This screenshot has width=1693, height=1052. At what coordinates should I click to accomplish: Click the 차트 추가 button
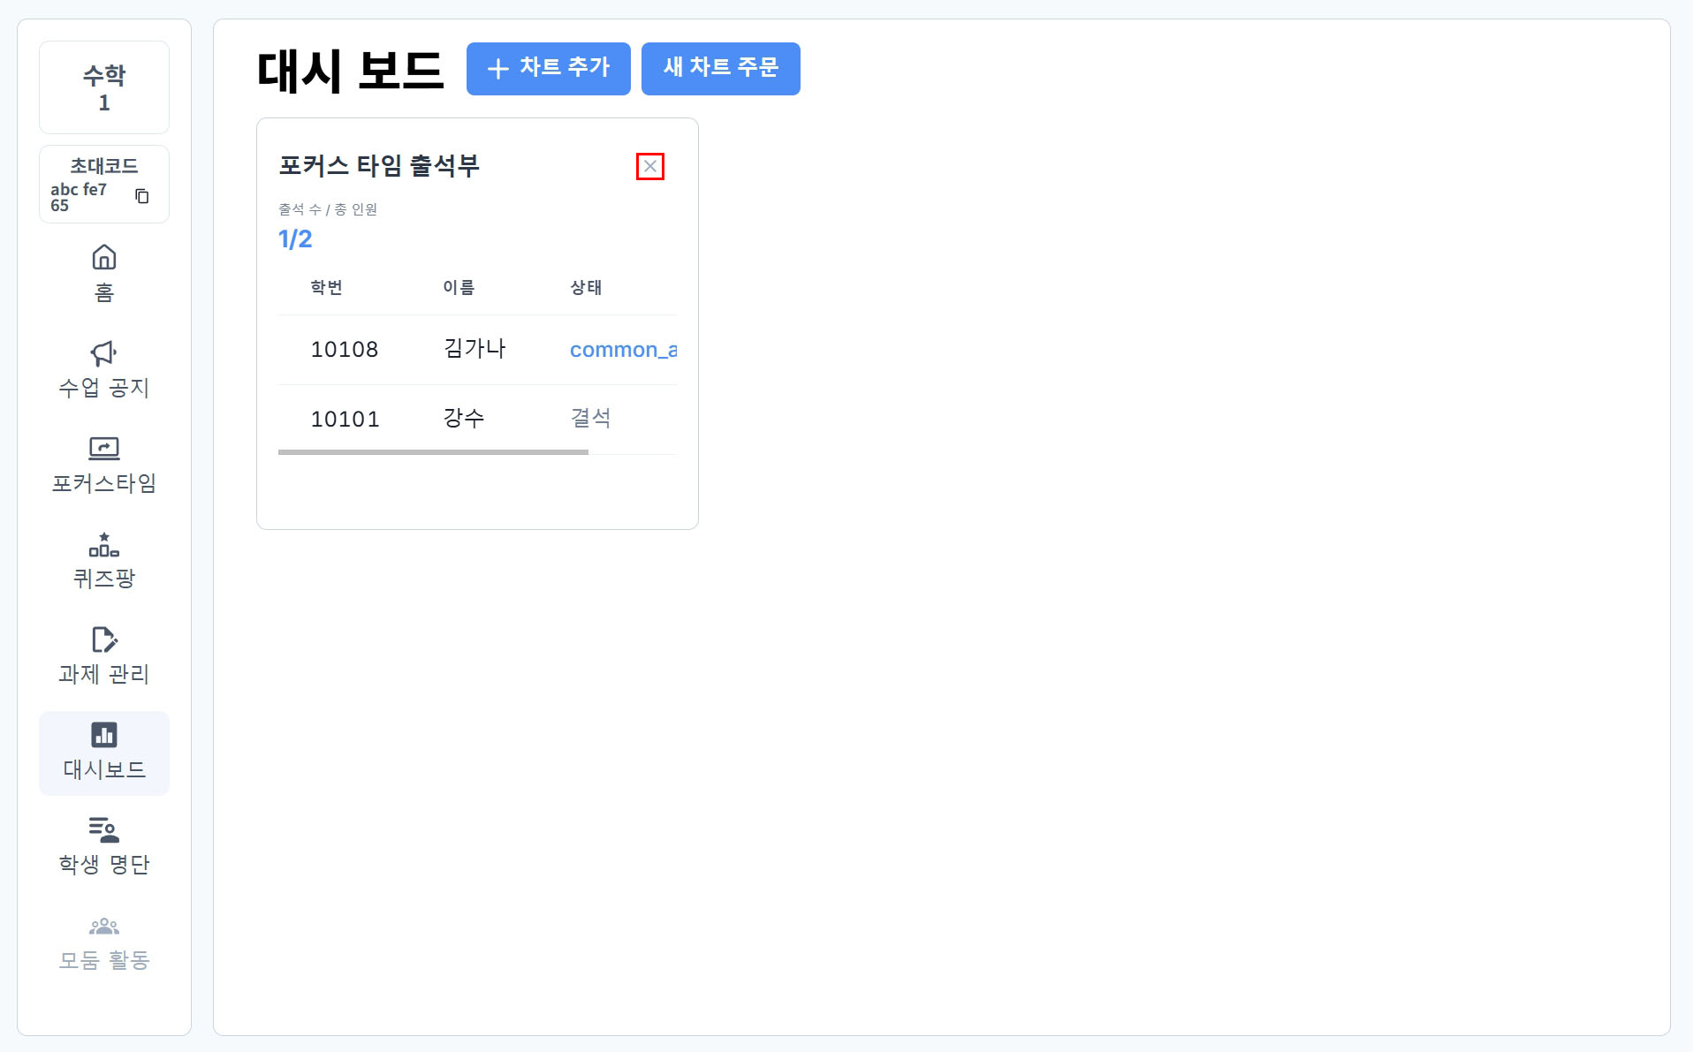click(x=549, y=68)
